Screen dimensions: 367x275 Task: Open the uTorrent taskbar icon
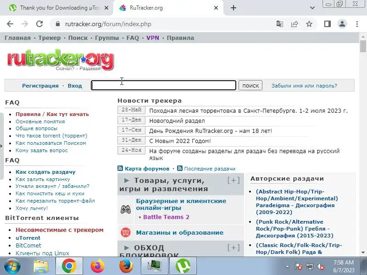[x=183, y=266]
